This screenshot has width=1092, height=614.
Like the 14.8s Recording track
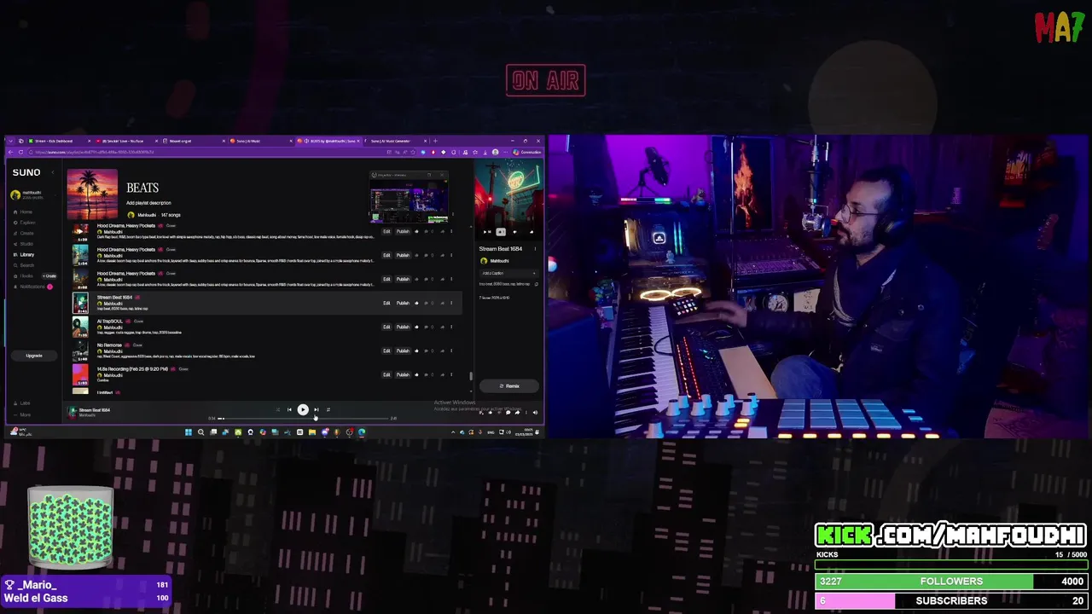[x=416, y=374]
